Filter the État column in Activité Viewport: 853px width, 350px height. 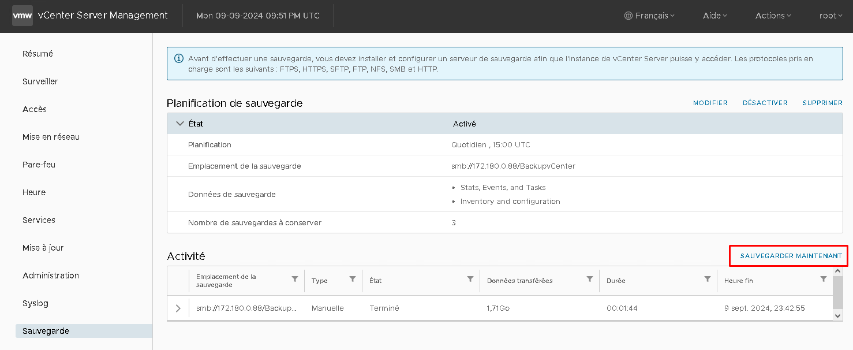(470, 279)
